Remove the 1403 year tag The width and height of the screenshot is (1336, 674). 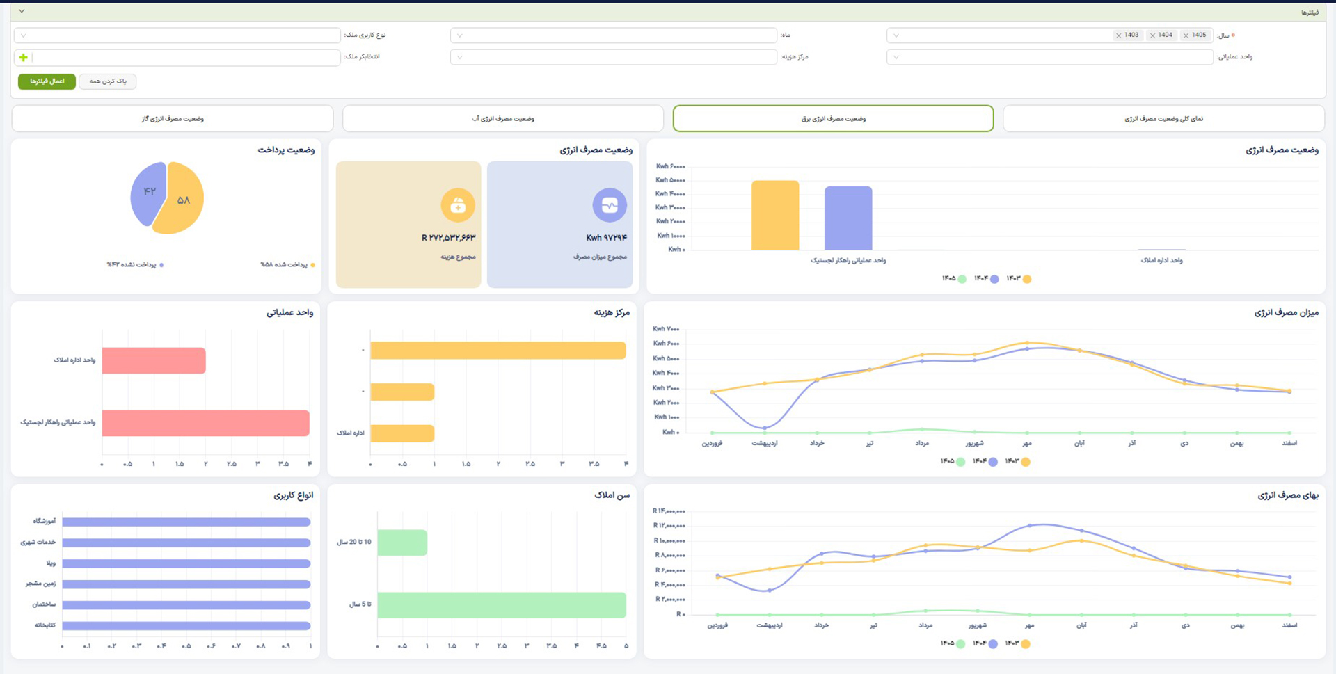tap(1119, 35)
